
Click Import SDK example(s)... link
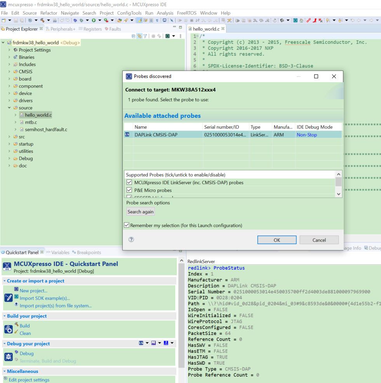(x=45, y=298)
